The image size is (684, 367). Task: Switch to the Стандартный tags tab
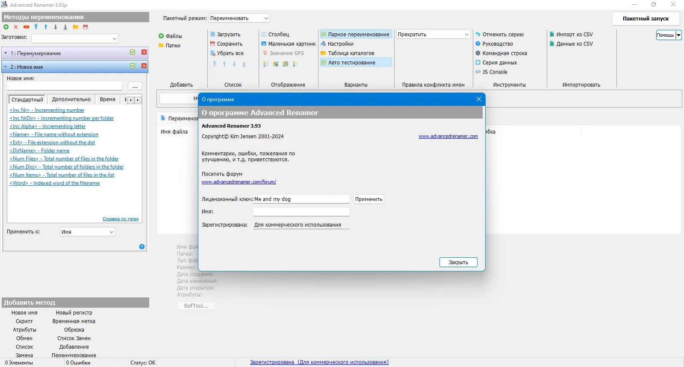tap(27, 100)
